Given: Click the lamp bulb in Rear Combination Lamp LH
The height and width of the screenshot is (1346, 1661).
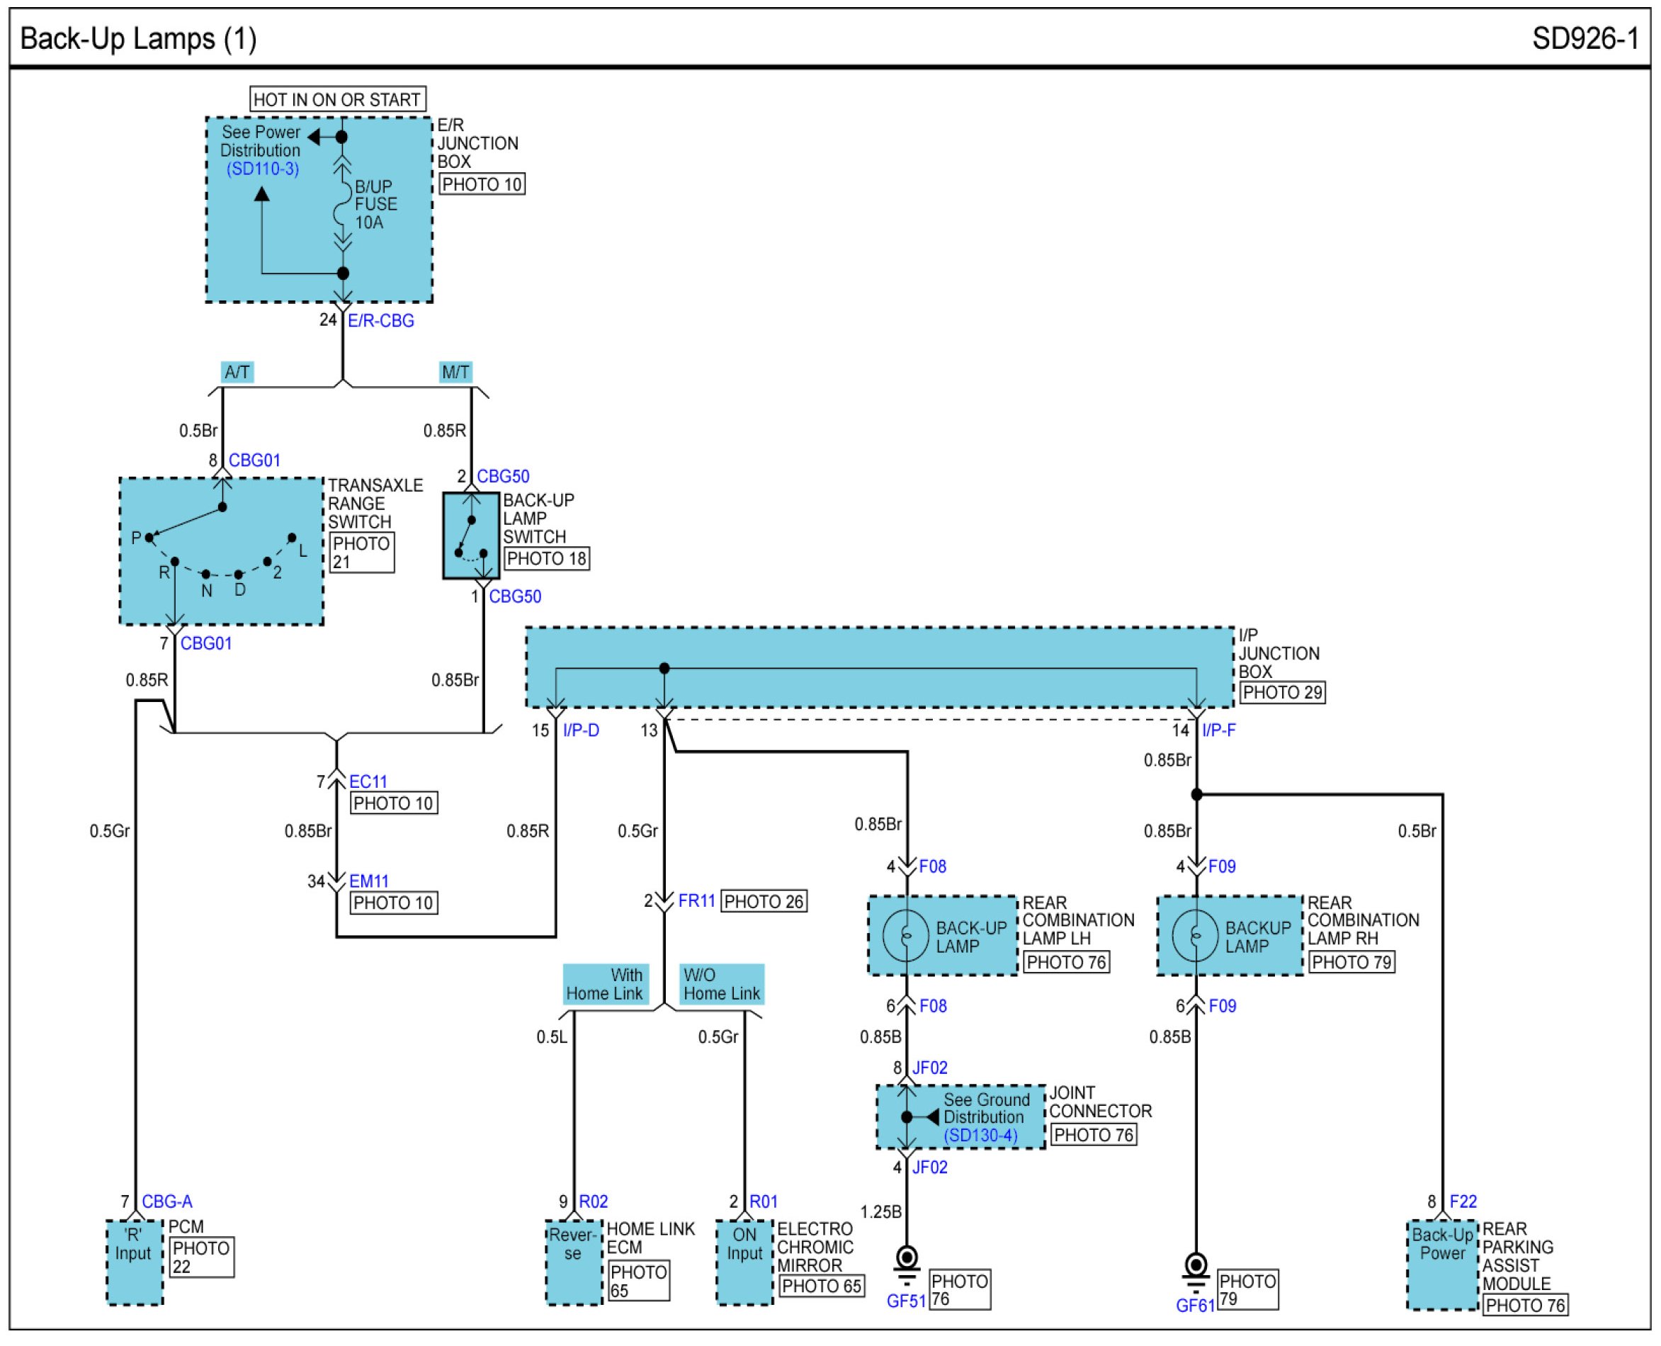Looking at the screenshot, I should (x=905, y=936).
